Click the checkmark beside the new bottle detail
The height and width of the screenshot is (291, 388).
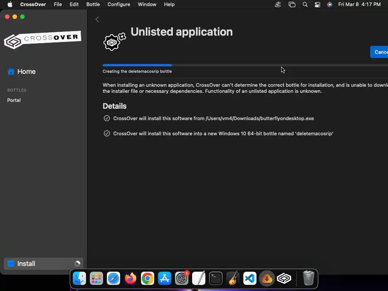tap(106, 134)
